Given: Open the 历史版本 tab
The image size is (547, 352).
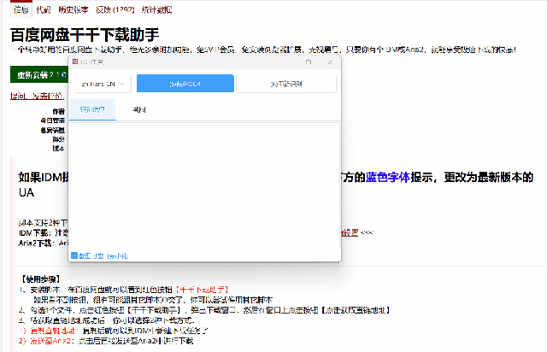Looking at the screenshot, I should point(74,9).
